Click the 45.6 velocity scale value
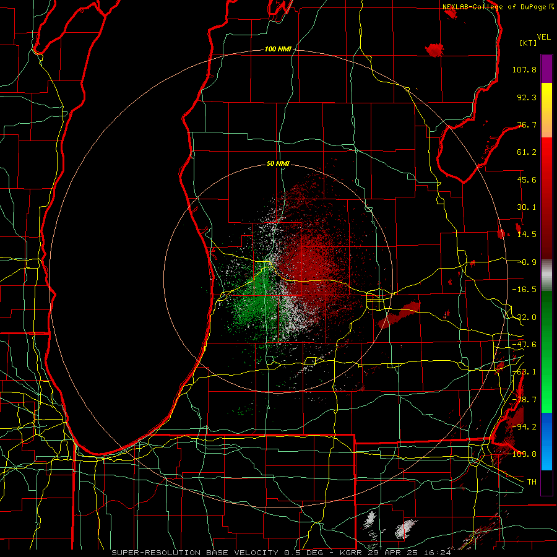The image size is (557, 557). pyautogui.click(x=527, y=179)
